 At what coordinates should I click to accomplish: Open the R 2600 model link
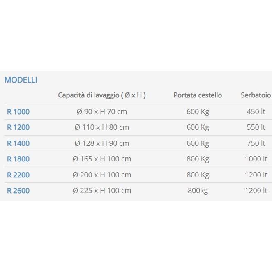pyautogui.click(x=18, y=191)
